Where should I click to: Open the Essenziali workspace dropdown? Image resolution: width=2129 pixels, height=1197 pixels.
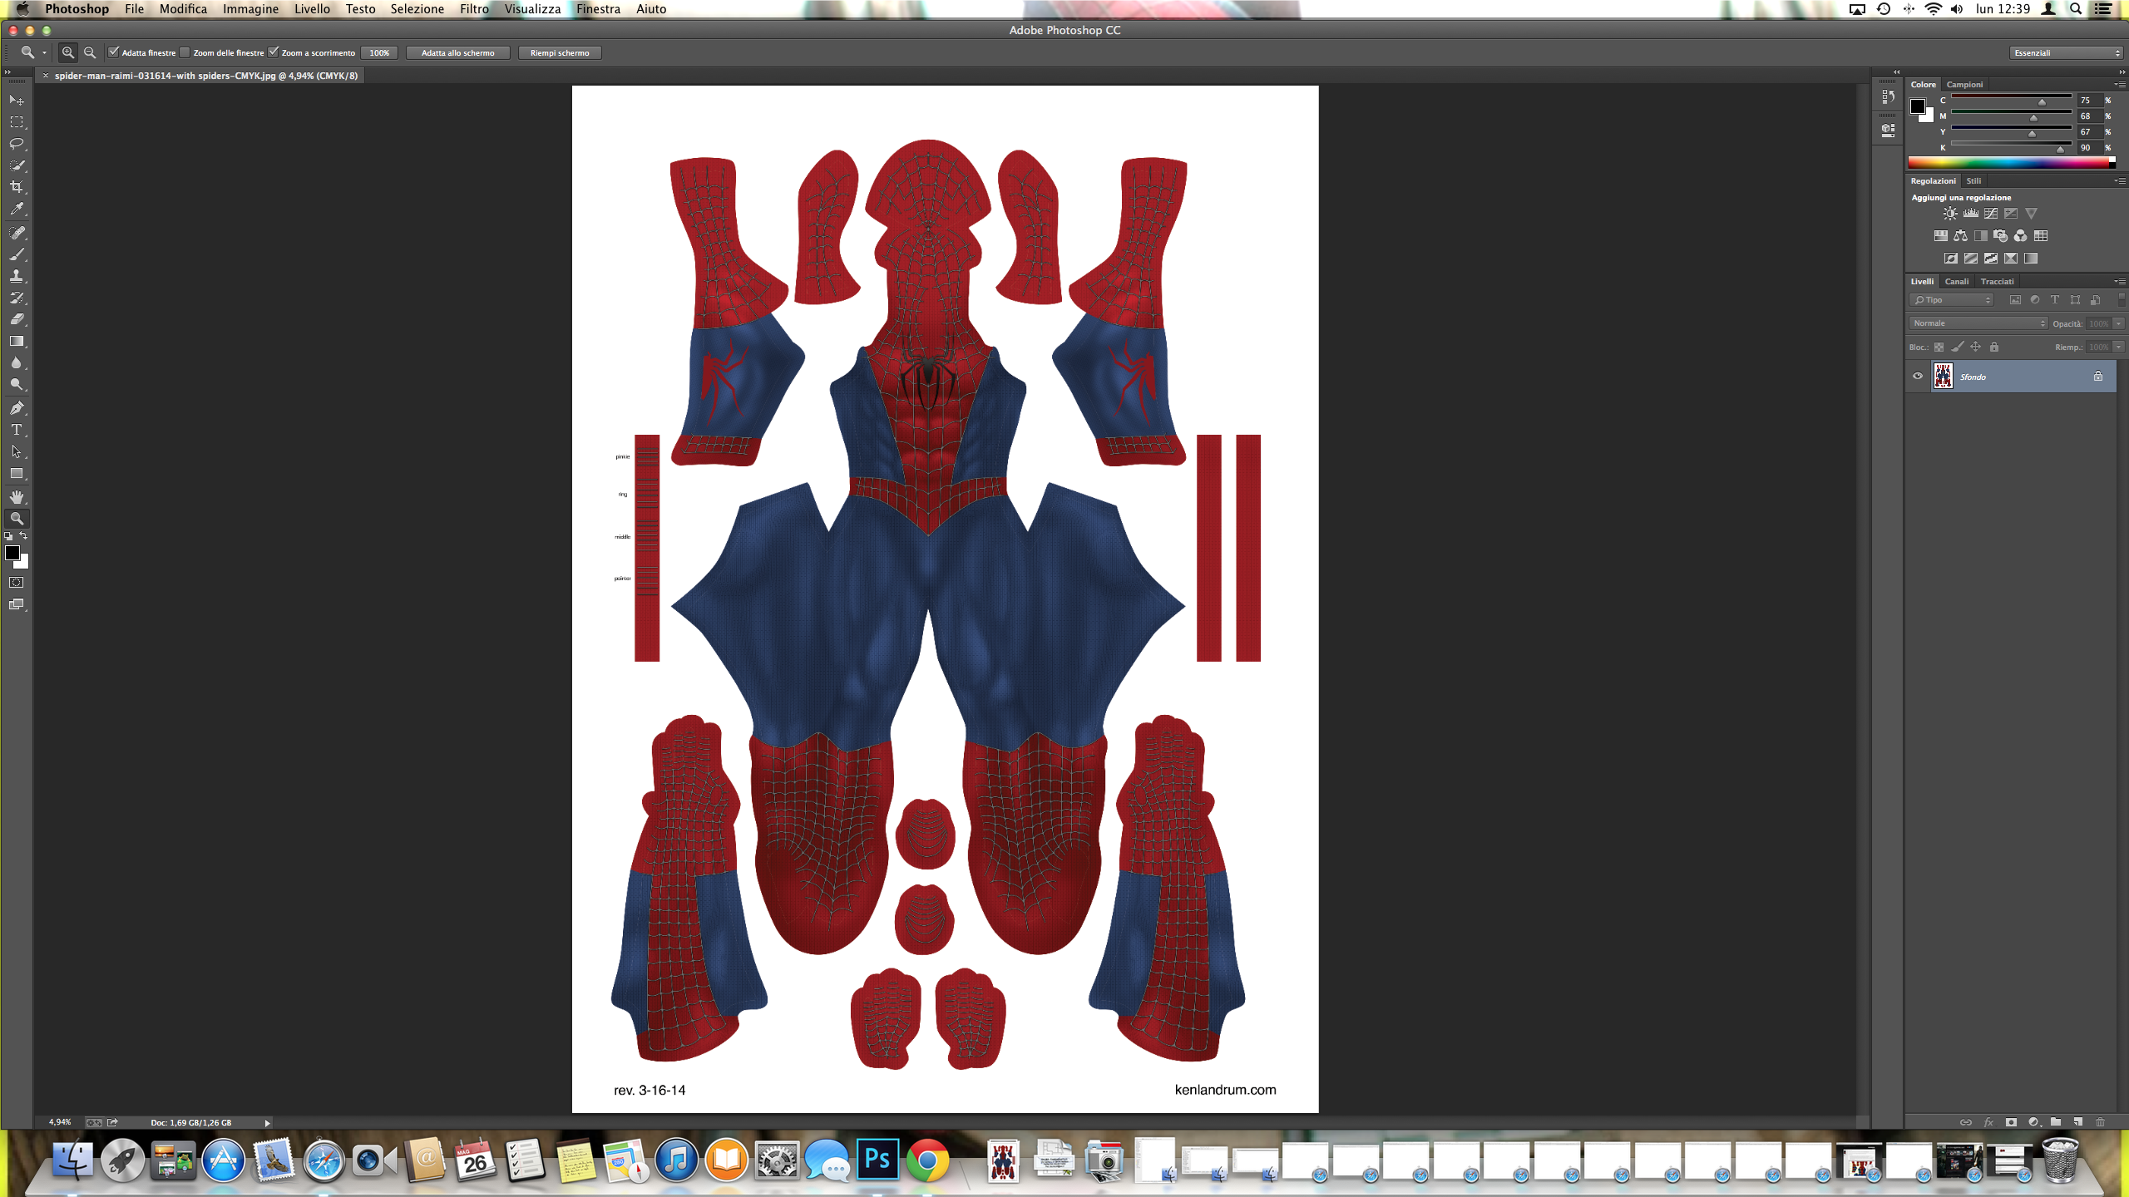2067,53
